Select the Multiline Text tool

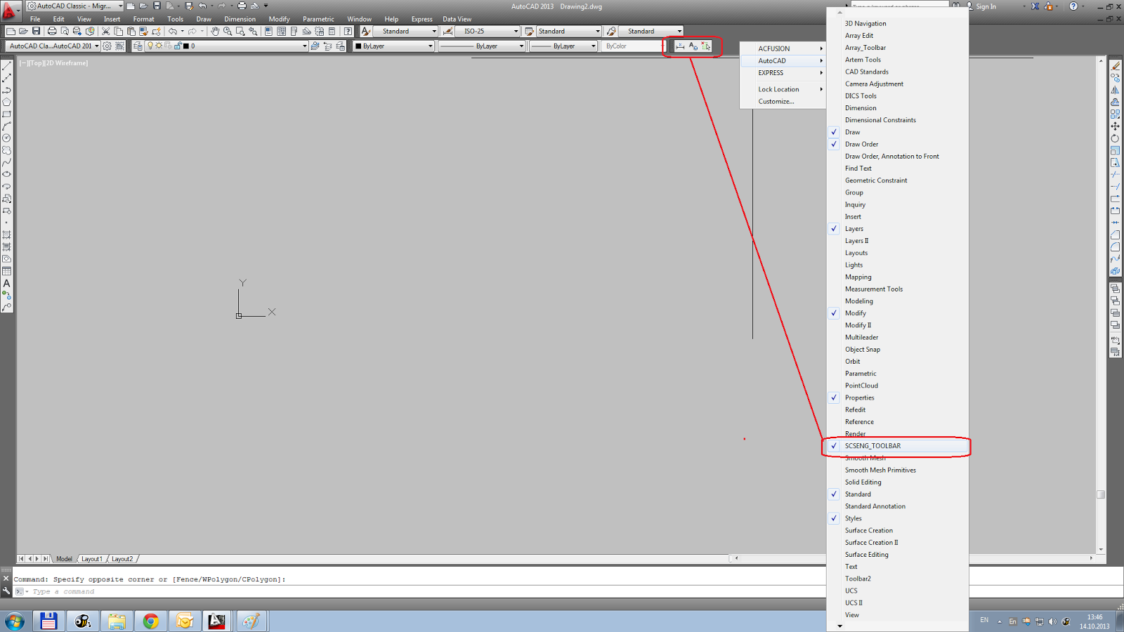[7, 284]
